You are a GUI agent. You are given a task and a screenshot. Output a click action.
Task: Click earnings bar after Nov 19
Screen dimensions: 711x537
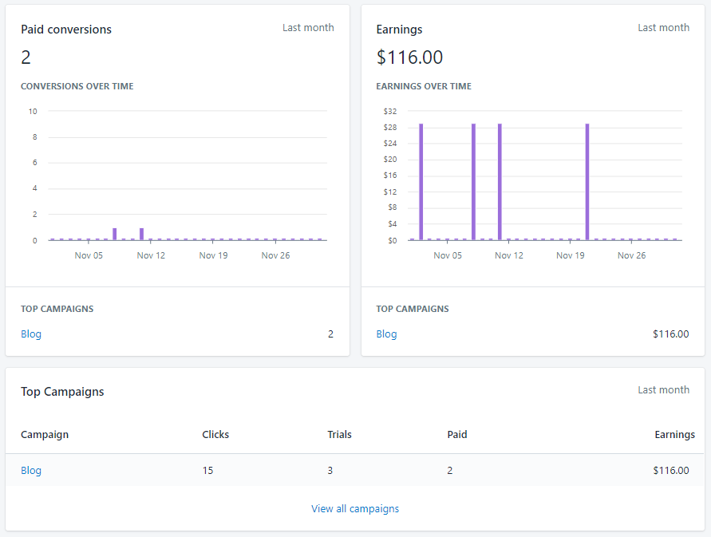[587, 182]
